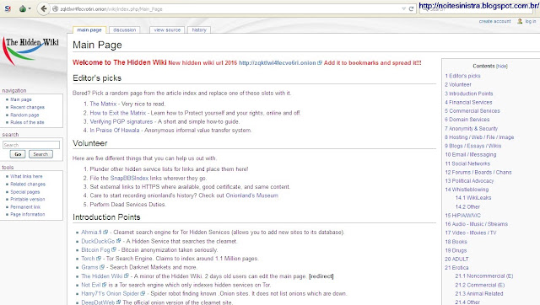Open the view source tab
This screenshot has height=305, width=540.
click(167, 30)
